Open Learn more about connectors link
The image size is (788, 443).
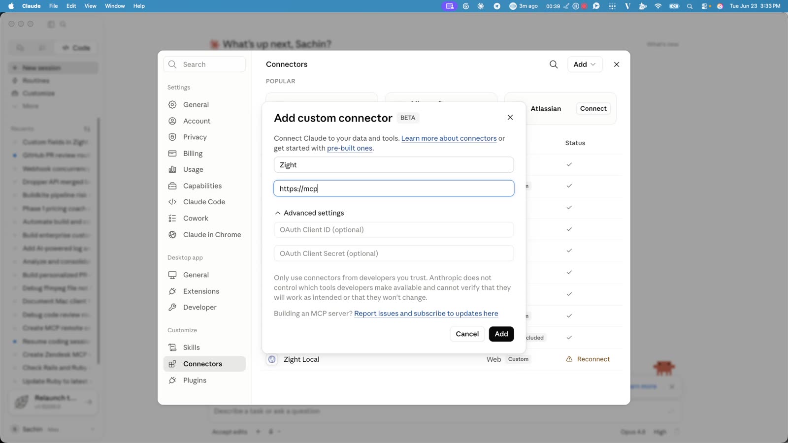(x=449, y=138)
